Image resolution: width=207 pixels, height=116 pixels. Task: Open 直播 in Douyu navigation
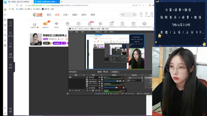tap(57, 15)
